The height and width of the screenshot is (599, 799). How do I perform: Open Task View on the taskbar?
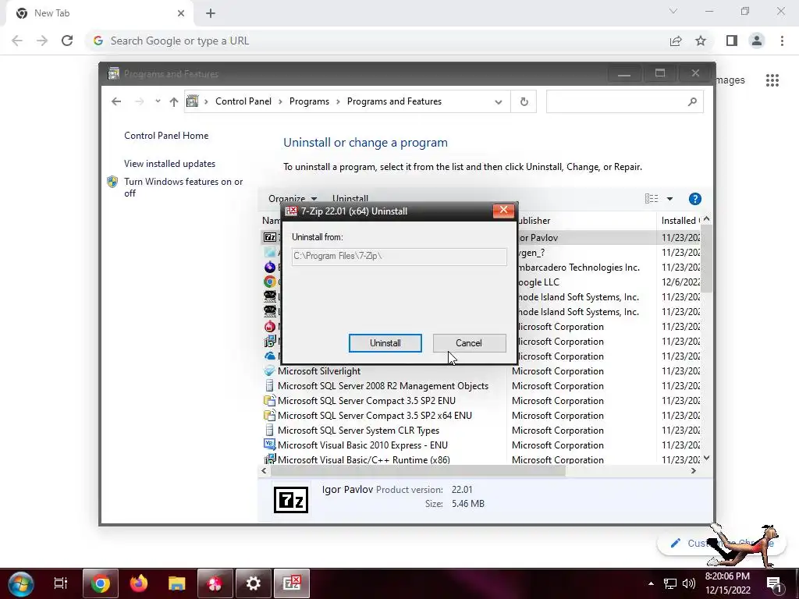61,583
